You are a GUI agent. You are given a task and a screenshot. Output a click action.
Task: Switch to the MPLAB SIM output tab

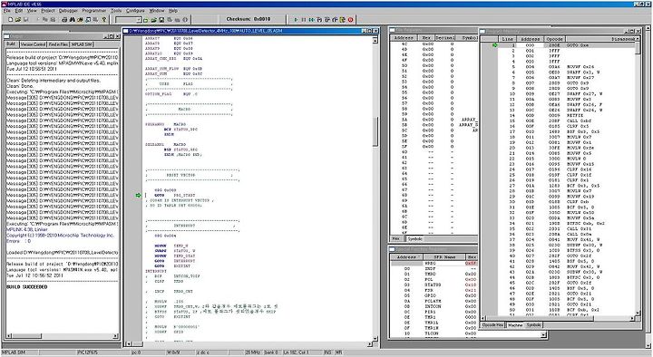[82, 44]
